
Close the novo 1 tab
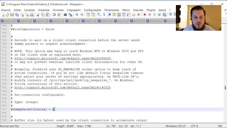pos(14,21)
